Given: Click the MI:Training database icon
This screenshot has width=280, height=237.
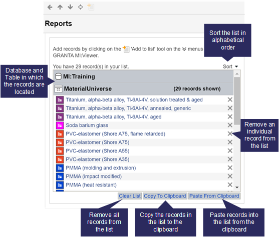Looking at the screenshot, I should point(59,76).
